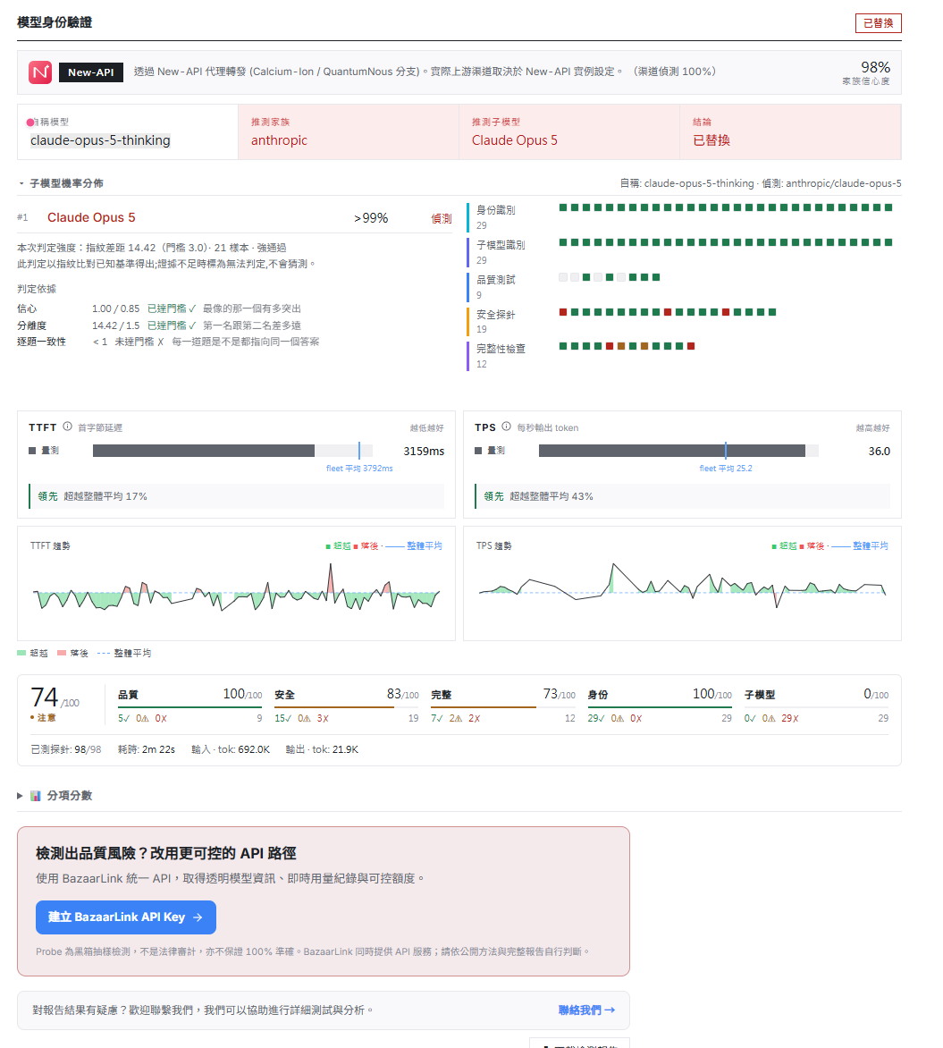The image size is (943, 1048).
Task: Click the TPS info circle icon
Action: pos(506,427)
